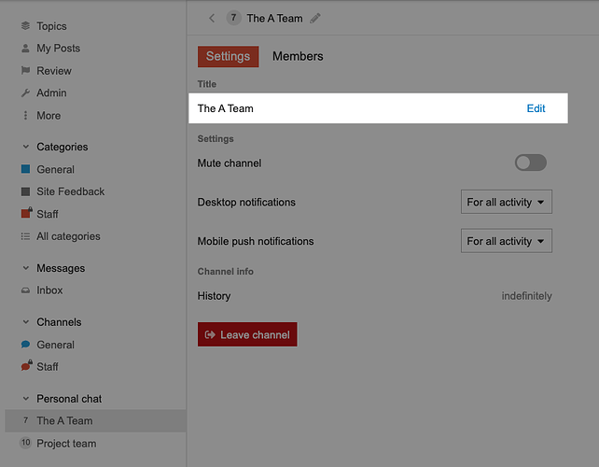The height and width of the screenshot is (467, 599).
Task: Click the red locked Staff category icon
Action: [x=26, y=213]
